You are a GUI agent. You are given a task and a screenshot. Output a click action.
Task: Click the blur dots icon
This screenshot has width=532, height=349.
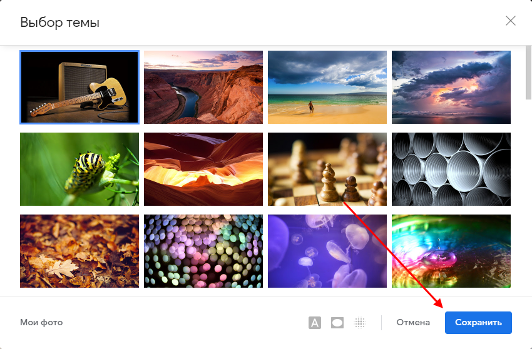tap(360, 323)
